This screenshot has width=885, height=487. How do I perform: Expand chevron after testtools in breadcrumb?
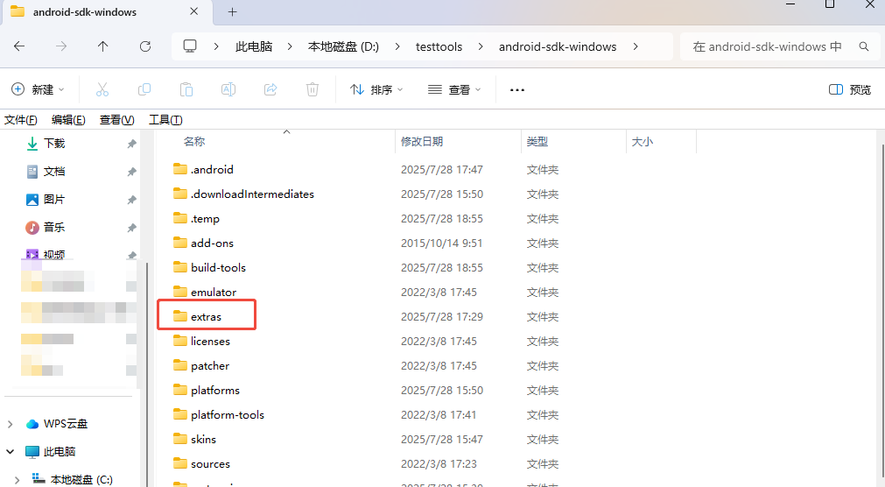(481, 46)
